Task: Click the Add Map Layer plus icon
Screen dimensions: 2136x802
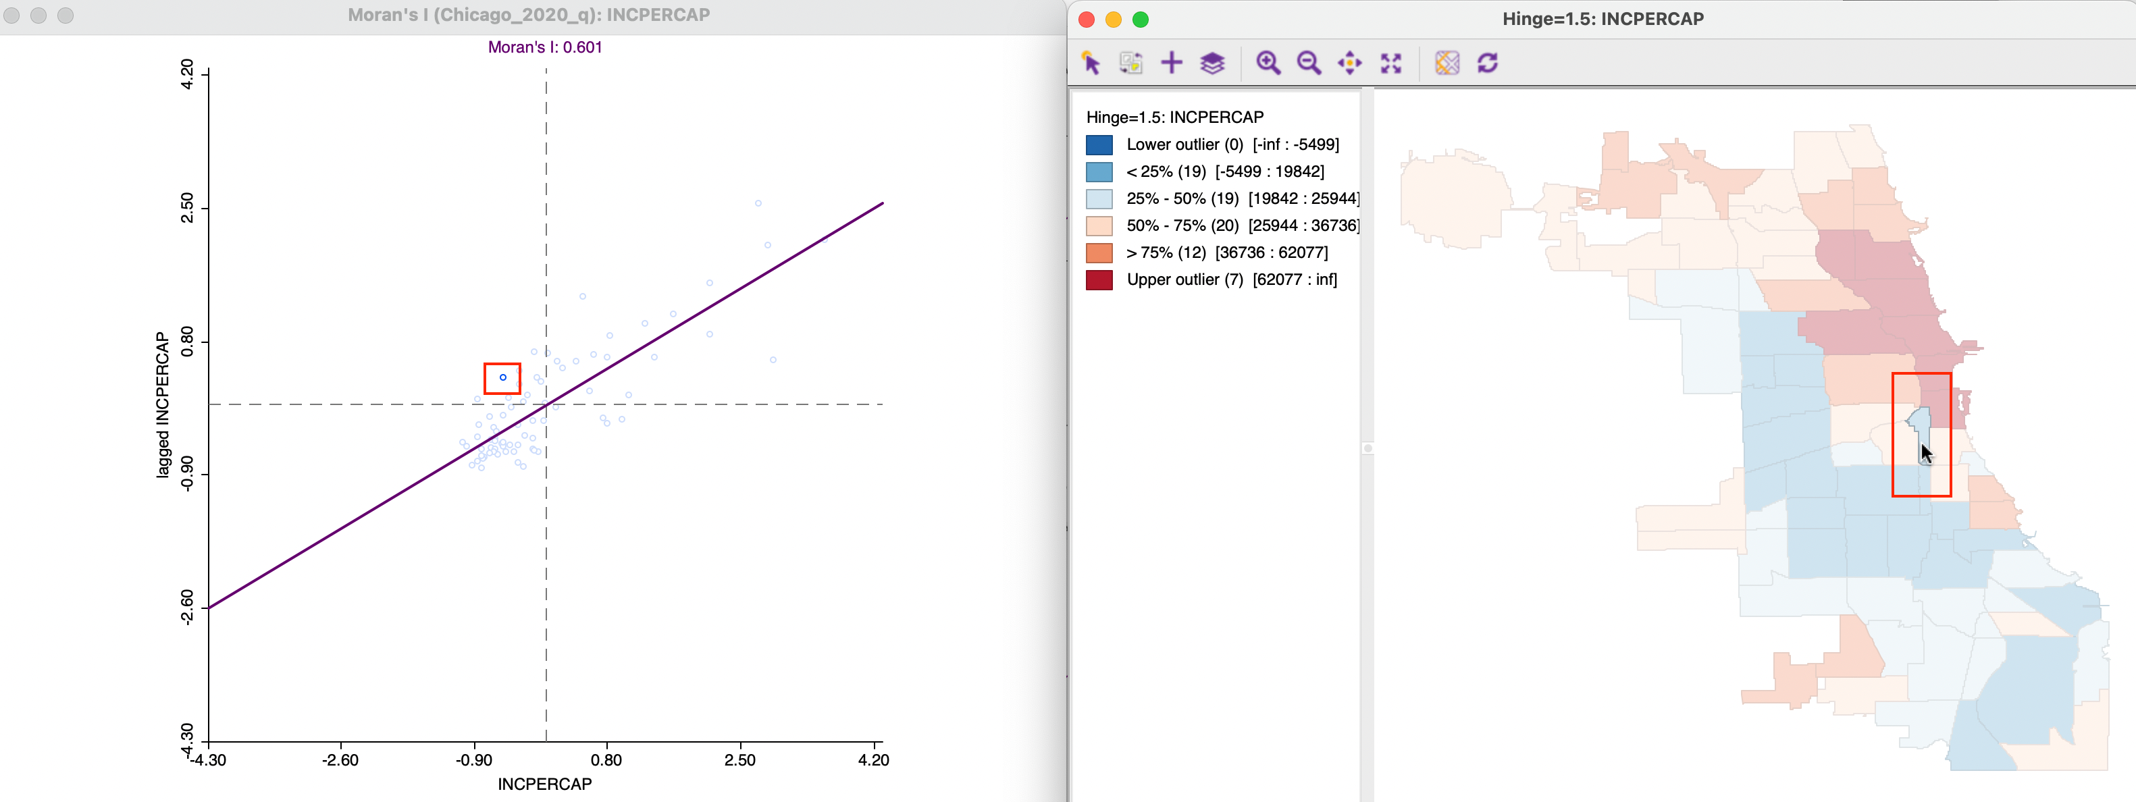Action: click(x=1172, y=63)
